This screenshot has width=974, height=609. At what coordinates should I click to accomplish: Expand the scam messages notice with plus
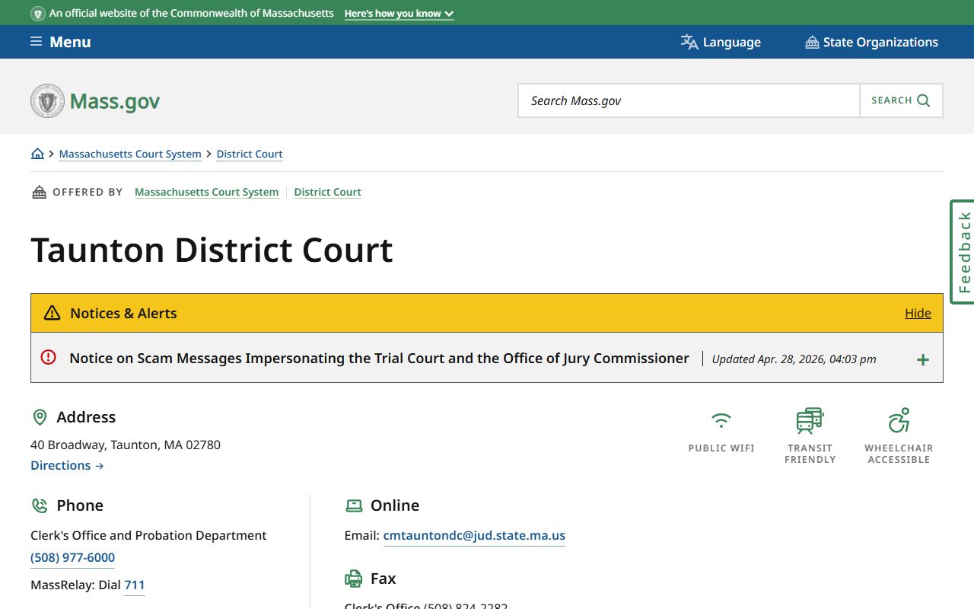click(x=923, y=359)
